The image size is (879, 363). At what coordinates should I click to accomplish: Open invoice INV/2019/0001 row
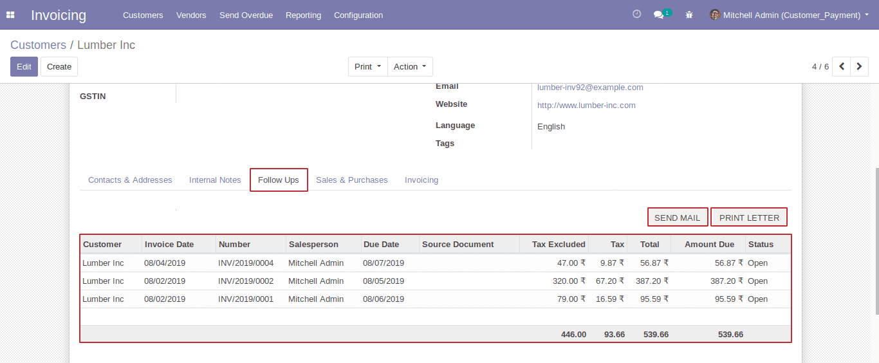(x=436, y=299)
